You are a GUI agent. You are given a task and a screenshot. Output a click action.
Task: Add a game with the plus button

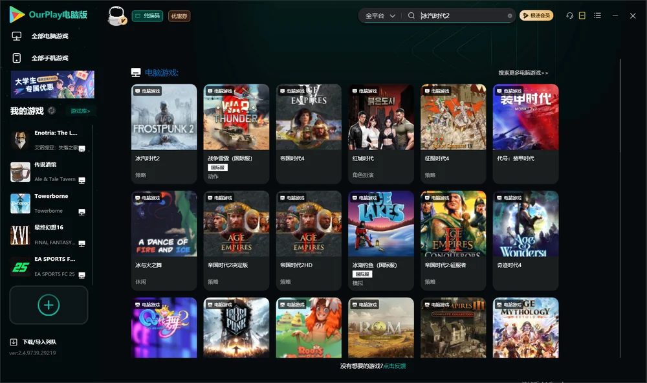49,305
